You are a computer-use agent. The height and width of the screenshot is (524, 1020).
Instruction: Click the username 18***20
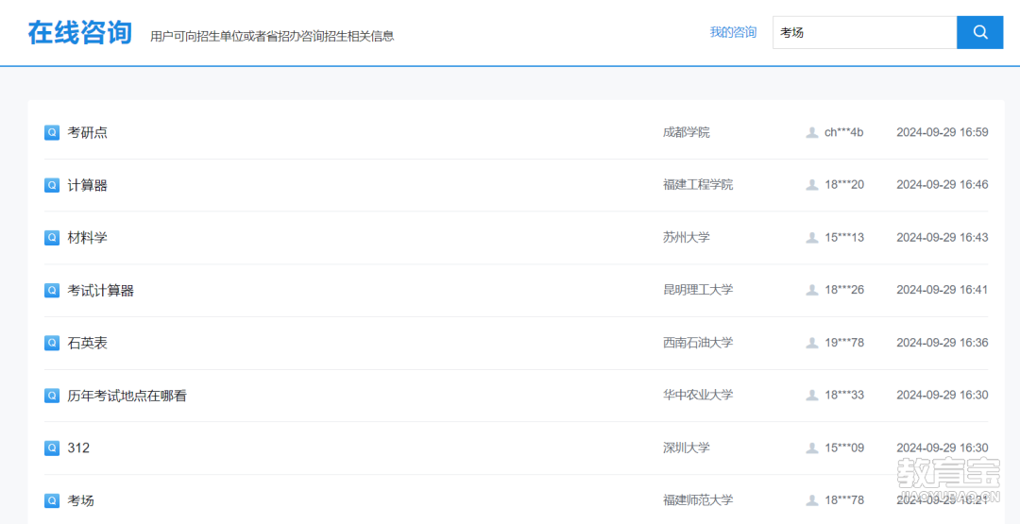[x=844, y=185]
